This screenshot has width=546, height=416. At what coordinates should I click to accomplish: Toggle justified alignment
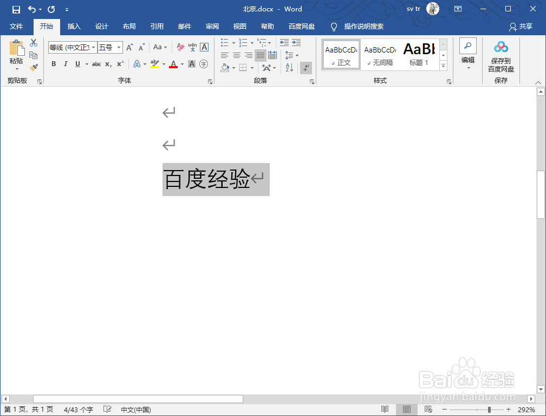[261, 55]
